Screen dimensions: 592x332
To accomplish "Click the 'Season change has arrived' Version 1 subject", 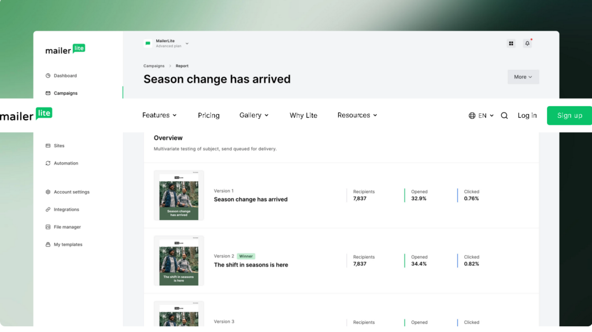I will [251, 200].
